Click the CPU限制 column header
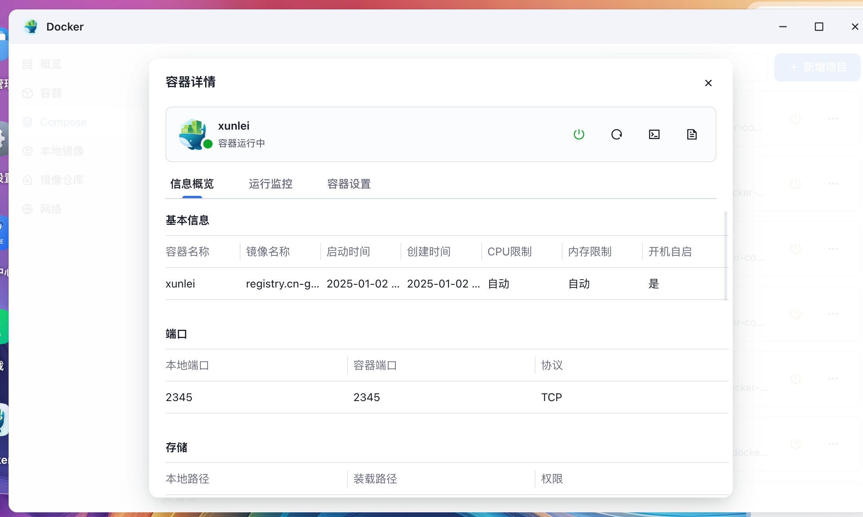Viewport: 863px width, 517px height. pos(510,251)
